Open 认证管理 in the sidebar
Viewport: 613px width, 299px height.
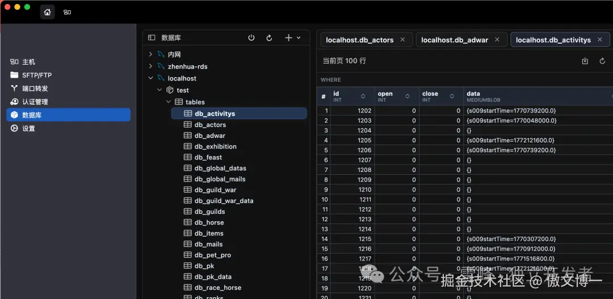click(x=68, y=102)
